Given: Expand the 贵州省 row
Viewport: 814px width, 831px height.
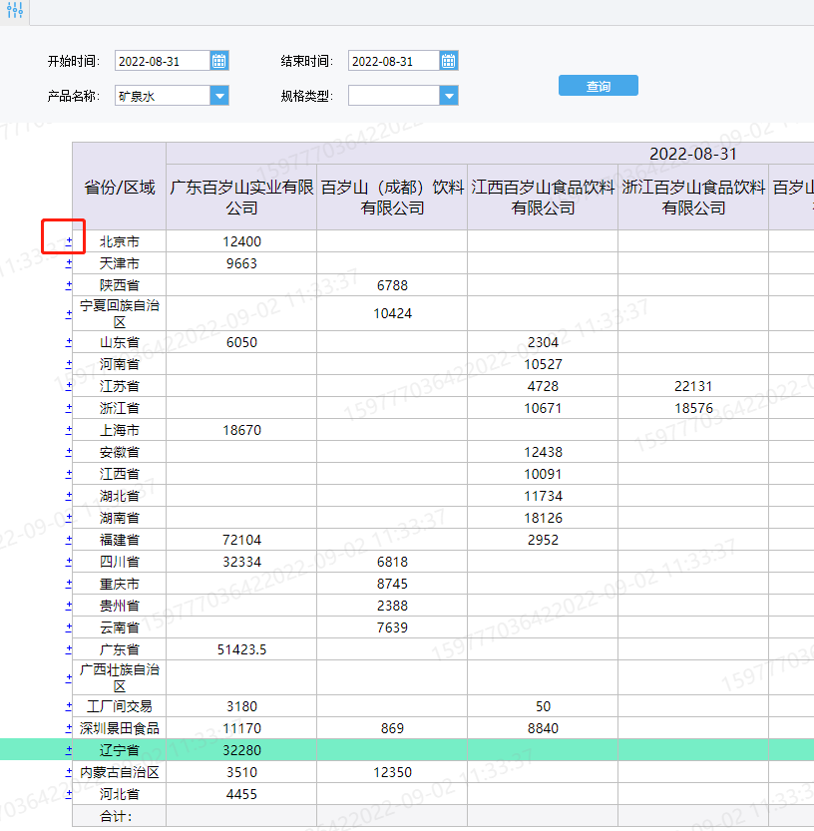Looking at the screenshot, I should [x=69, y=606].
